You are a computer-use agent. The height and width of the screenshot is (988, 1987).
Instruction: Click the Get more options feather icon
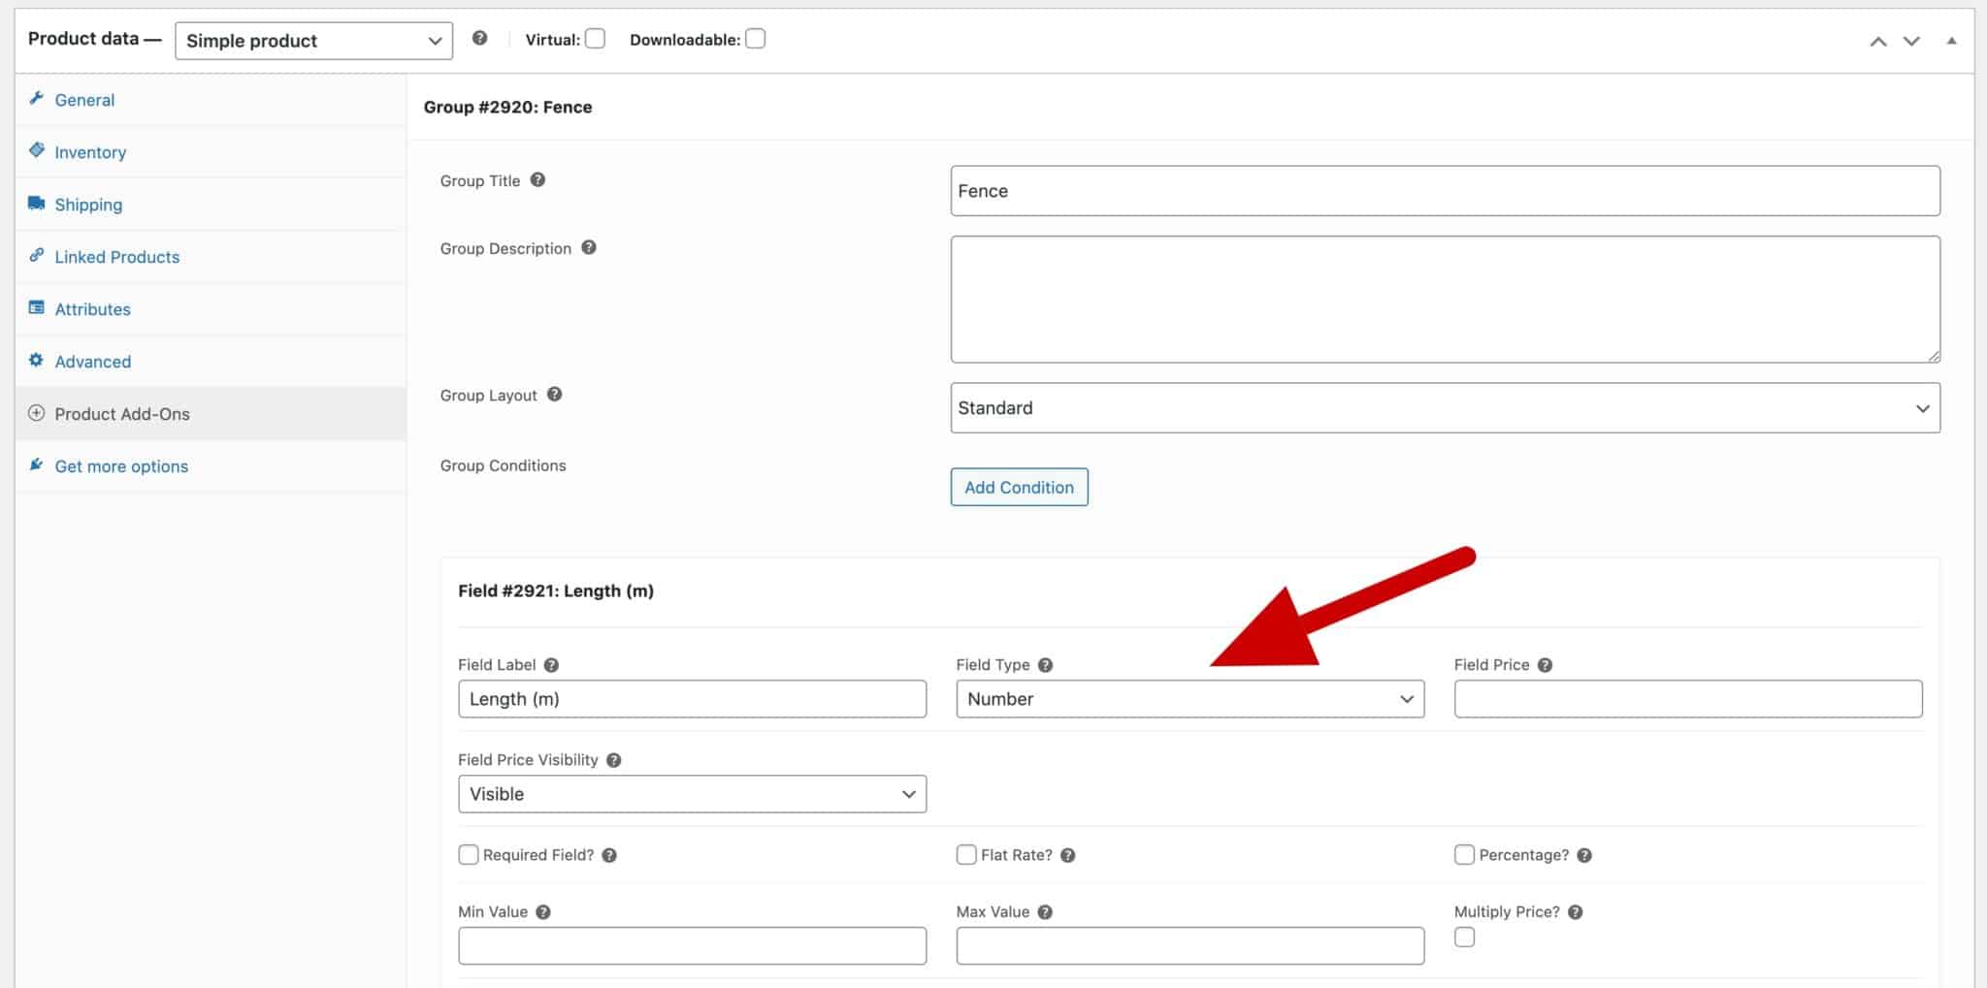36,465
